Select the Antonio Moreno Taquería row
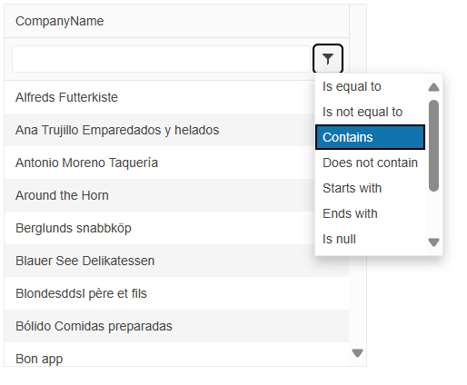The height and width of the screenshot is (385, 467). click(x=160, y=163)
